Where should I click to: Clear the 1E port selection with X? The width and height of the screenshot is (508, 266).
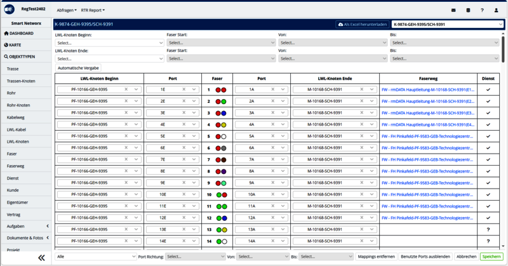pos(185,90)
